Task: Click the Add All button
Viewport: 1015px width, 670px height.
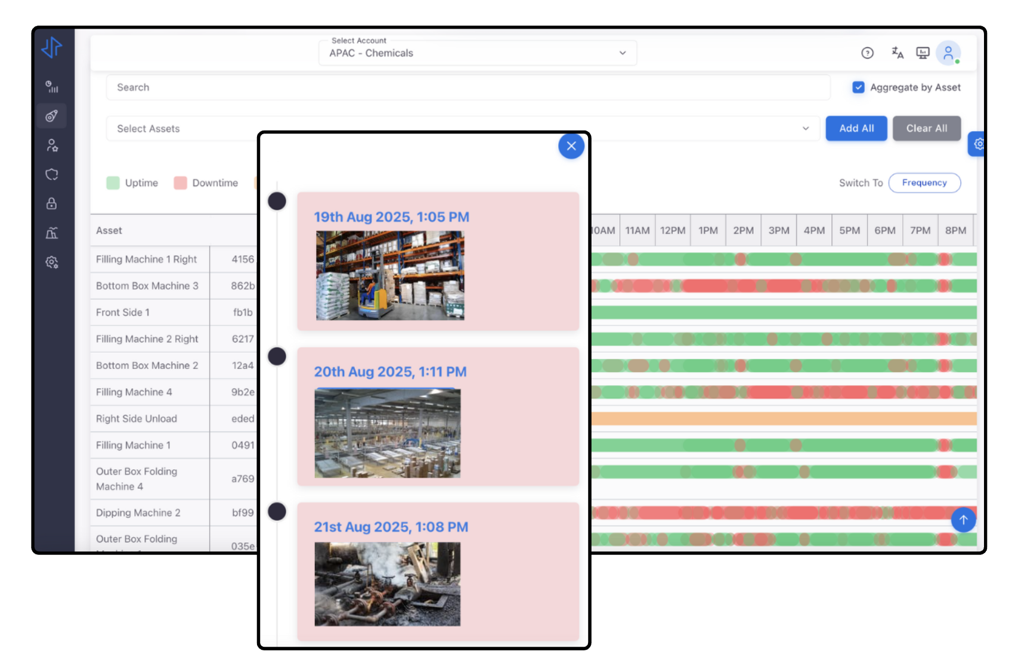Action: [856, 129]
